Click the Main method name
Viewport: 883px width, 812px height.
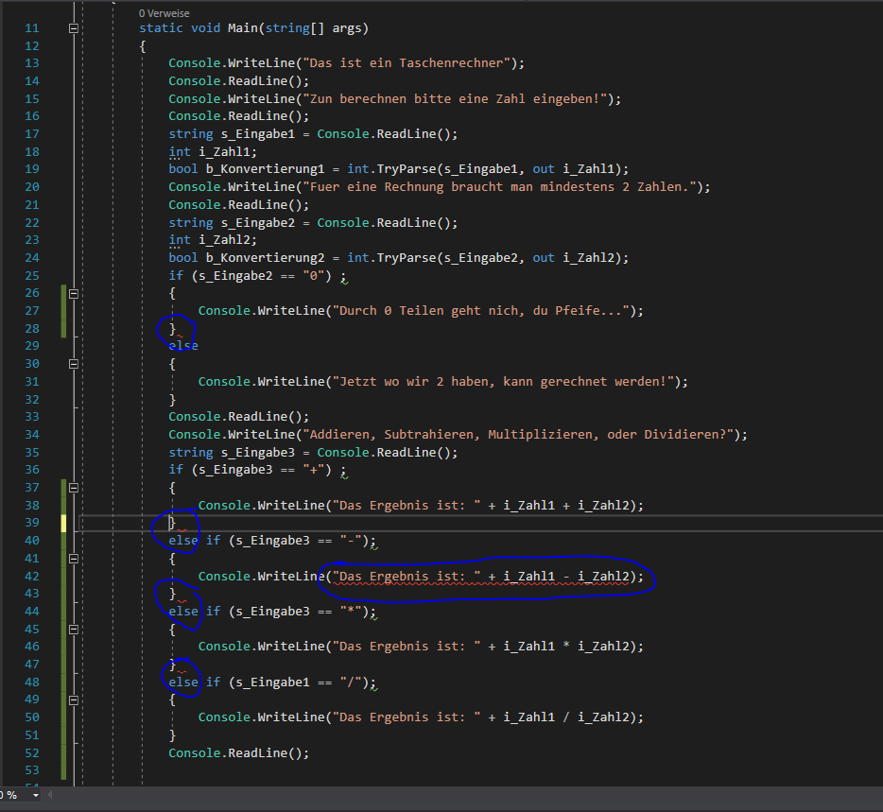click(x=244, y=28)
